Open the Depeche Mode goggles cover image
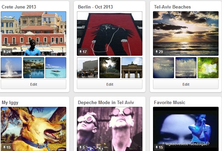222x151 pixels. (x=109, y=129)
